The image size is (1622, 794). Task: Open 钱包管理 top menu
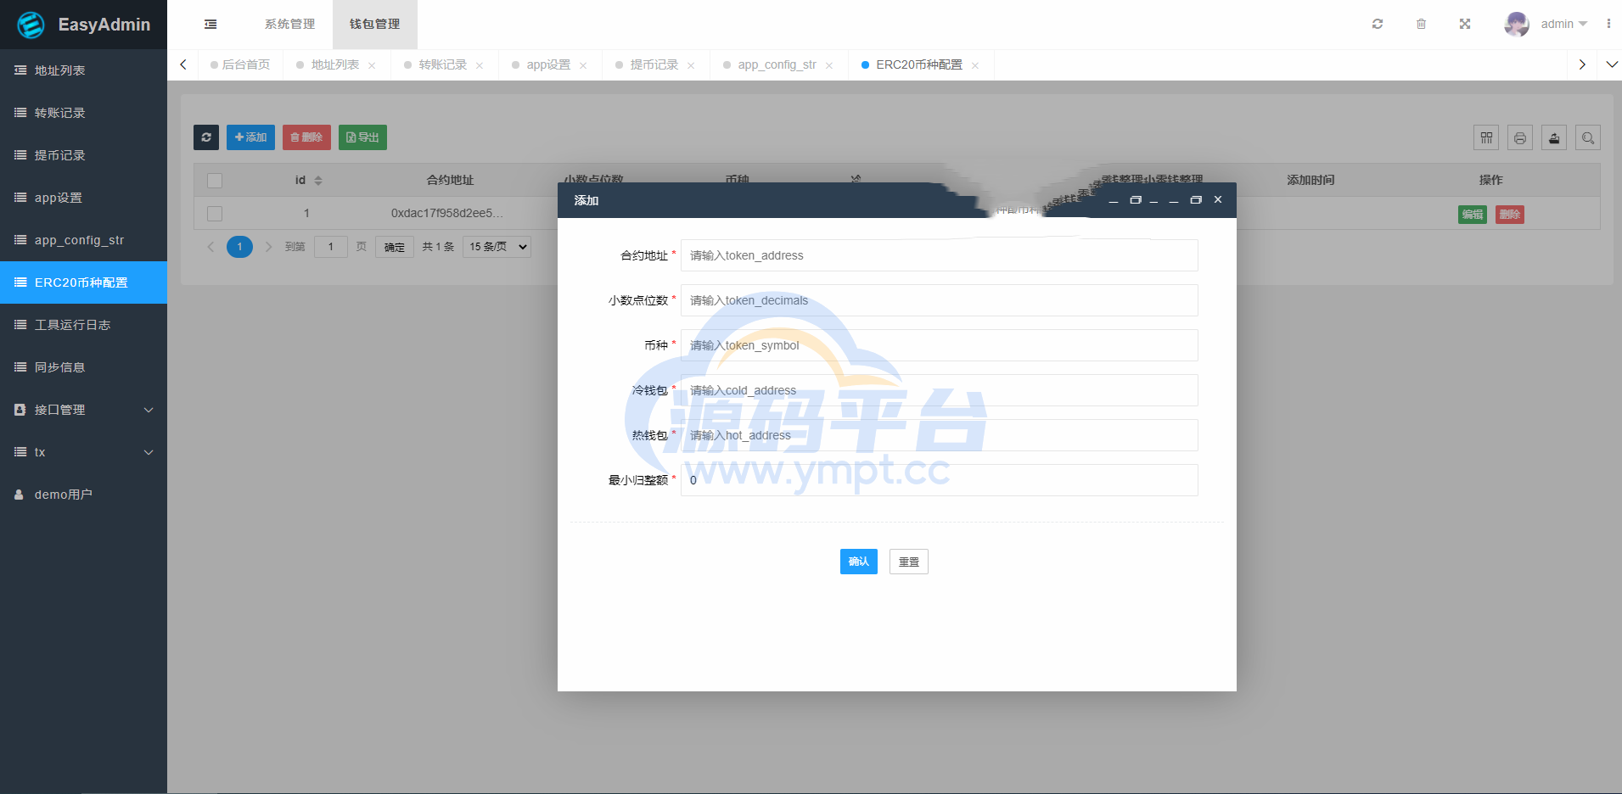click(374, 25)
